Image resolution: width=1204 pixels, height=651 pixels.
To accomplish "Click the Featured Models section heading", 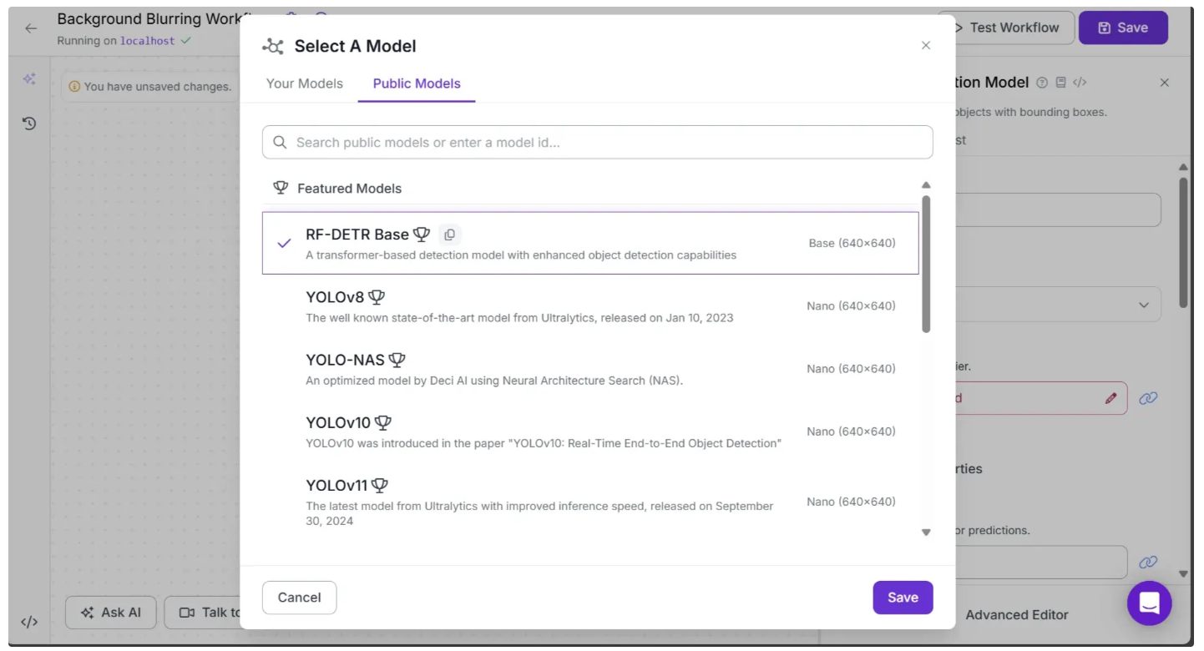I will click(349, 189).
